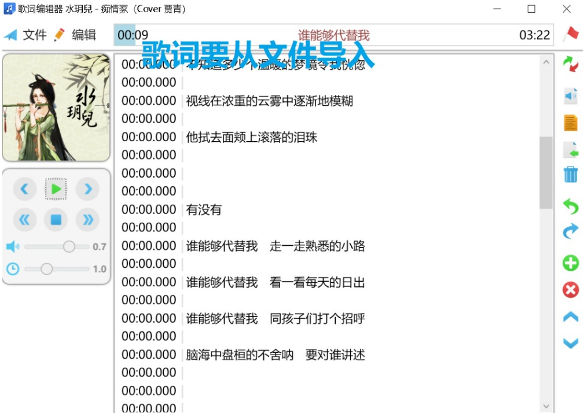Adjust the volume slider at 0.7
This screenshot has width=584, height=413.
tap(69, 246)
